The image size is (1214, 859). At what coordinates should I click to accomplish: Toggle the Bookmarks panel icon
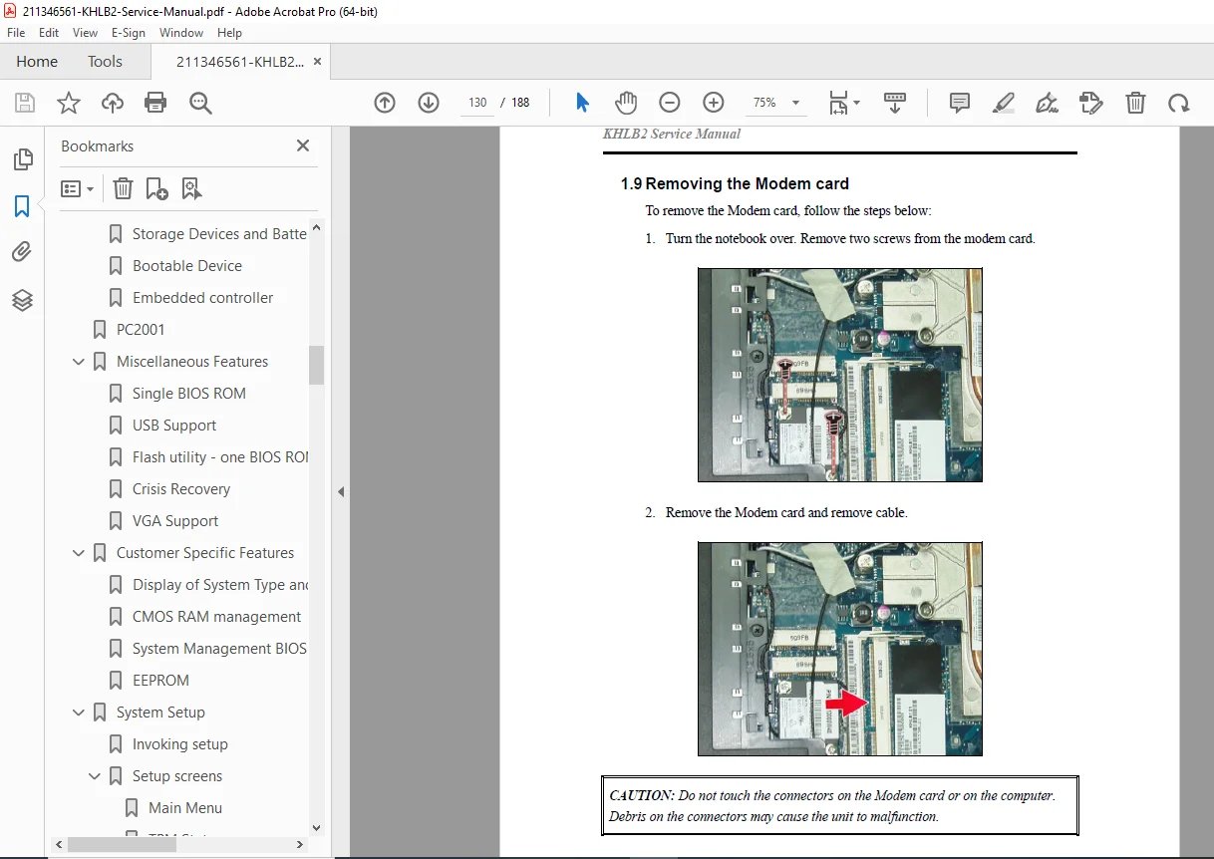coord(22,206)
